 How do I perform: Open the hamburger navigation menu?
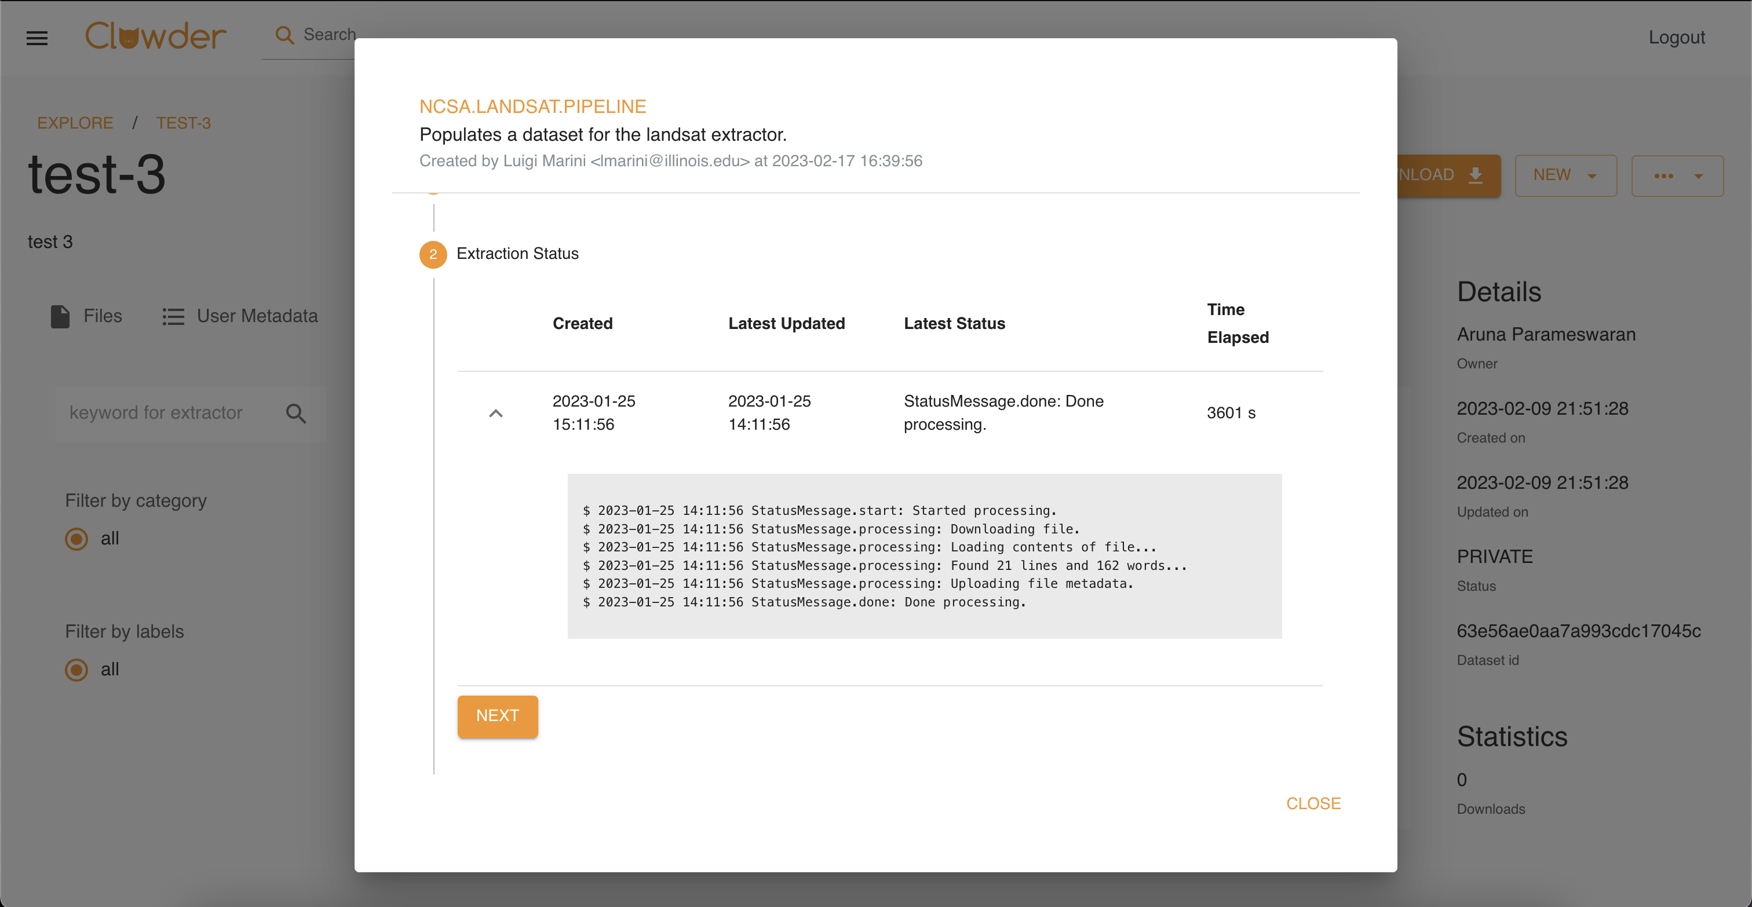click(36, 38)
